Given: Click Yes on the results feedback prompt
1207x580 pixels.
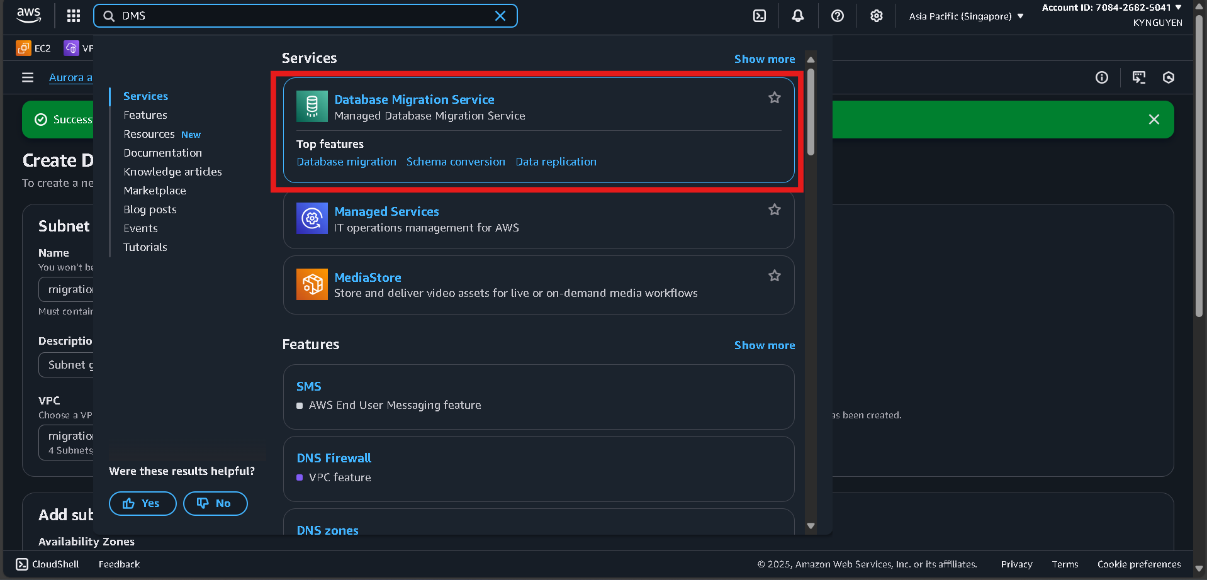Looking at the screenshot, I should pyautogui.click(x=142, y=503).
